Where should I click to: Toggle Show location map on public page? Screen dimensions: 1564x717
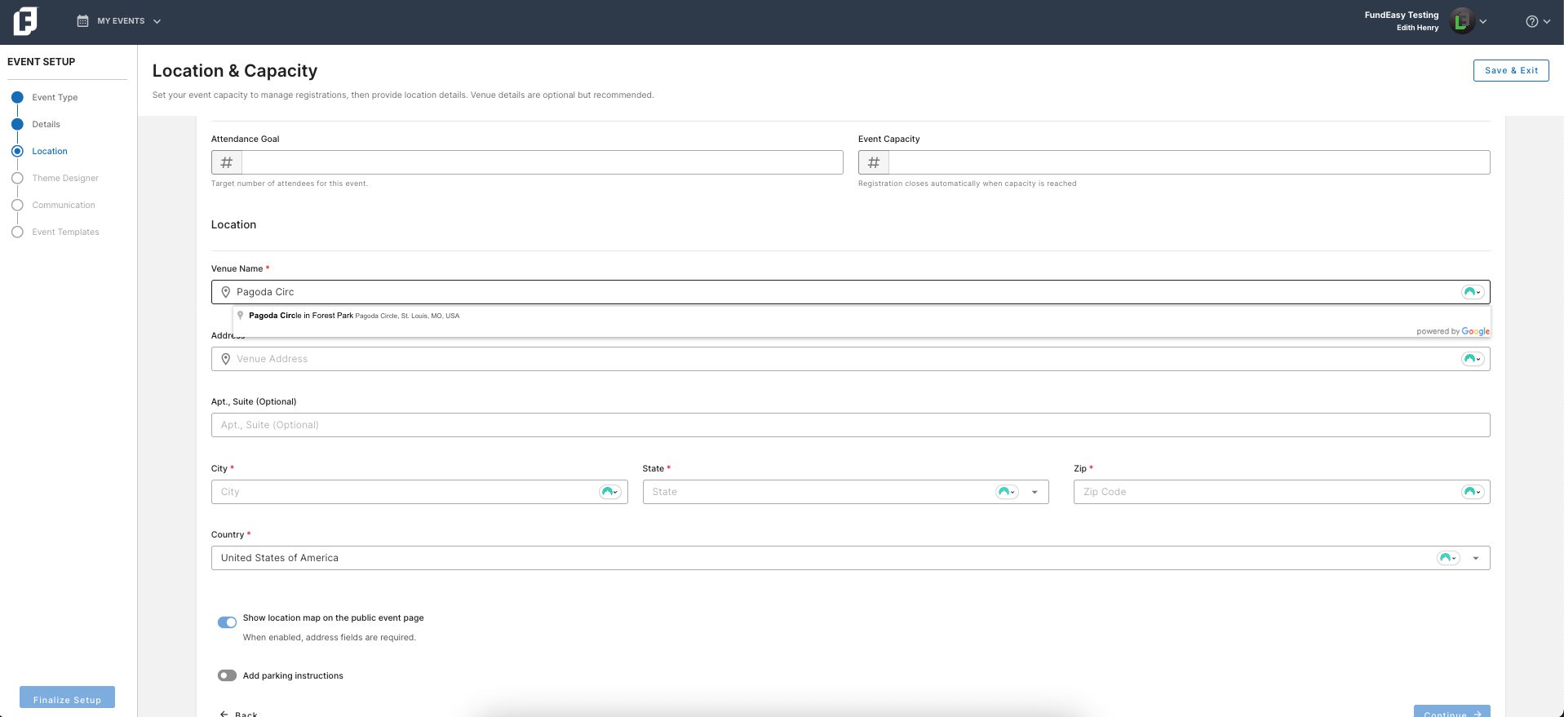click(x=227, y=622)
